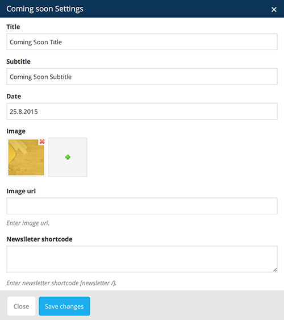The width and height of the screenshot is (284, 320).
Task: Focus the Coming Soon Subtitle input field
Action: [142, 77]
